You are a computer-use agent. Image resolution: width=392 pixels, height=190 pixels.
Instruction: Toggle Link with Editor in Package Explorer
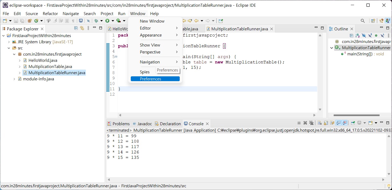[x=82, y=28]
